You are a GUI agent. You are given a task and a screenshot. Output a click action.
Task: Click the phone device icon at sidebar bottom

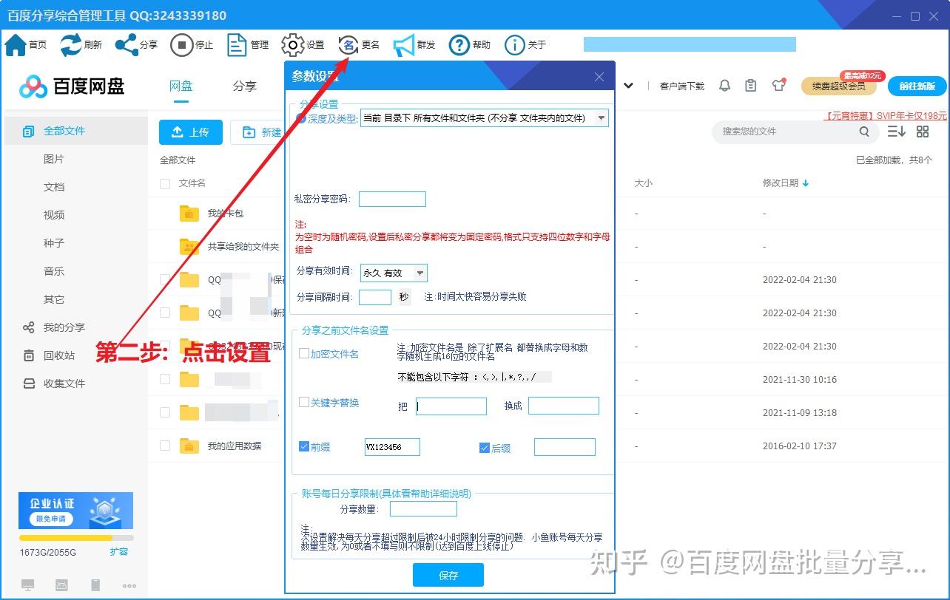pyautogui.click(x=95, y=585)
